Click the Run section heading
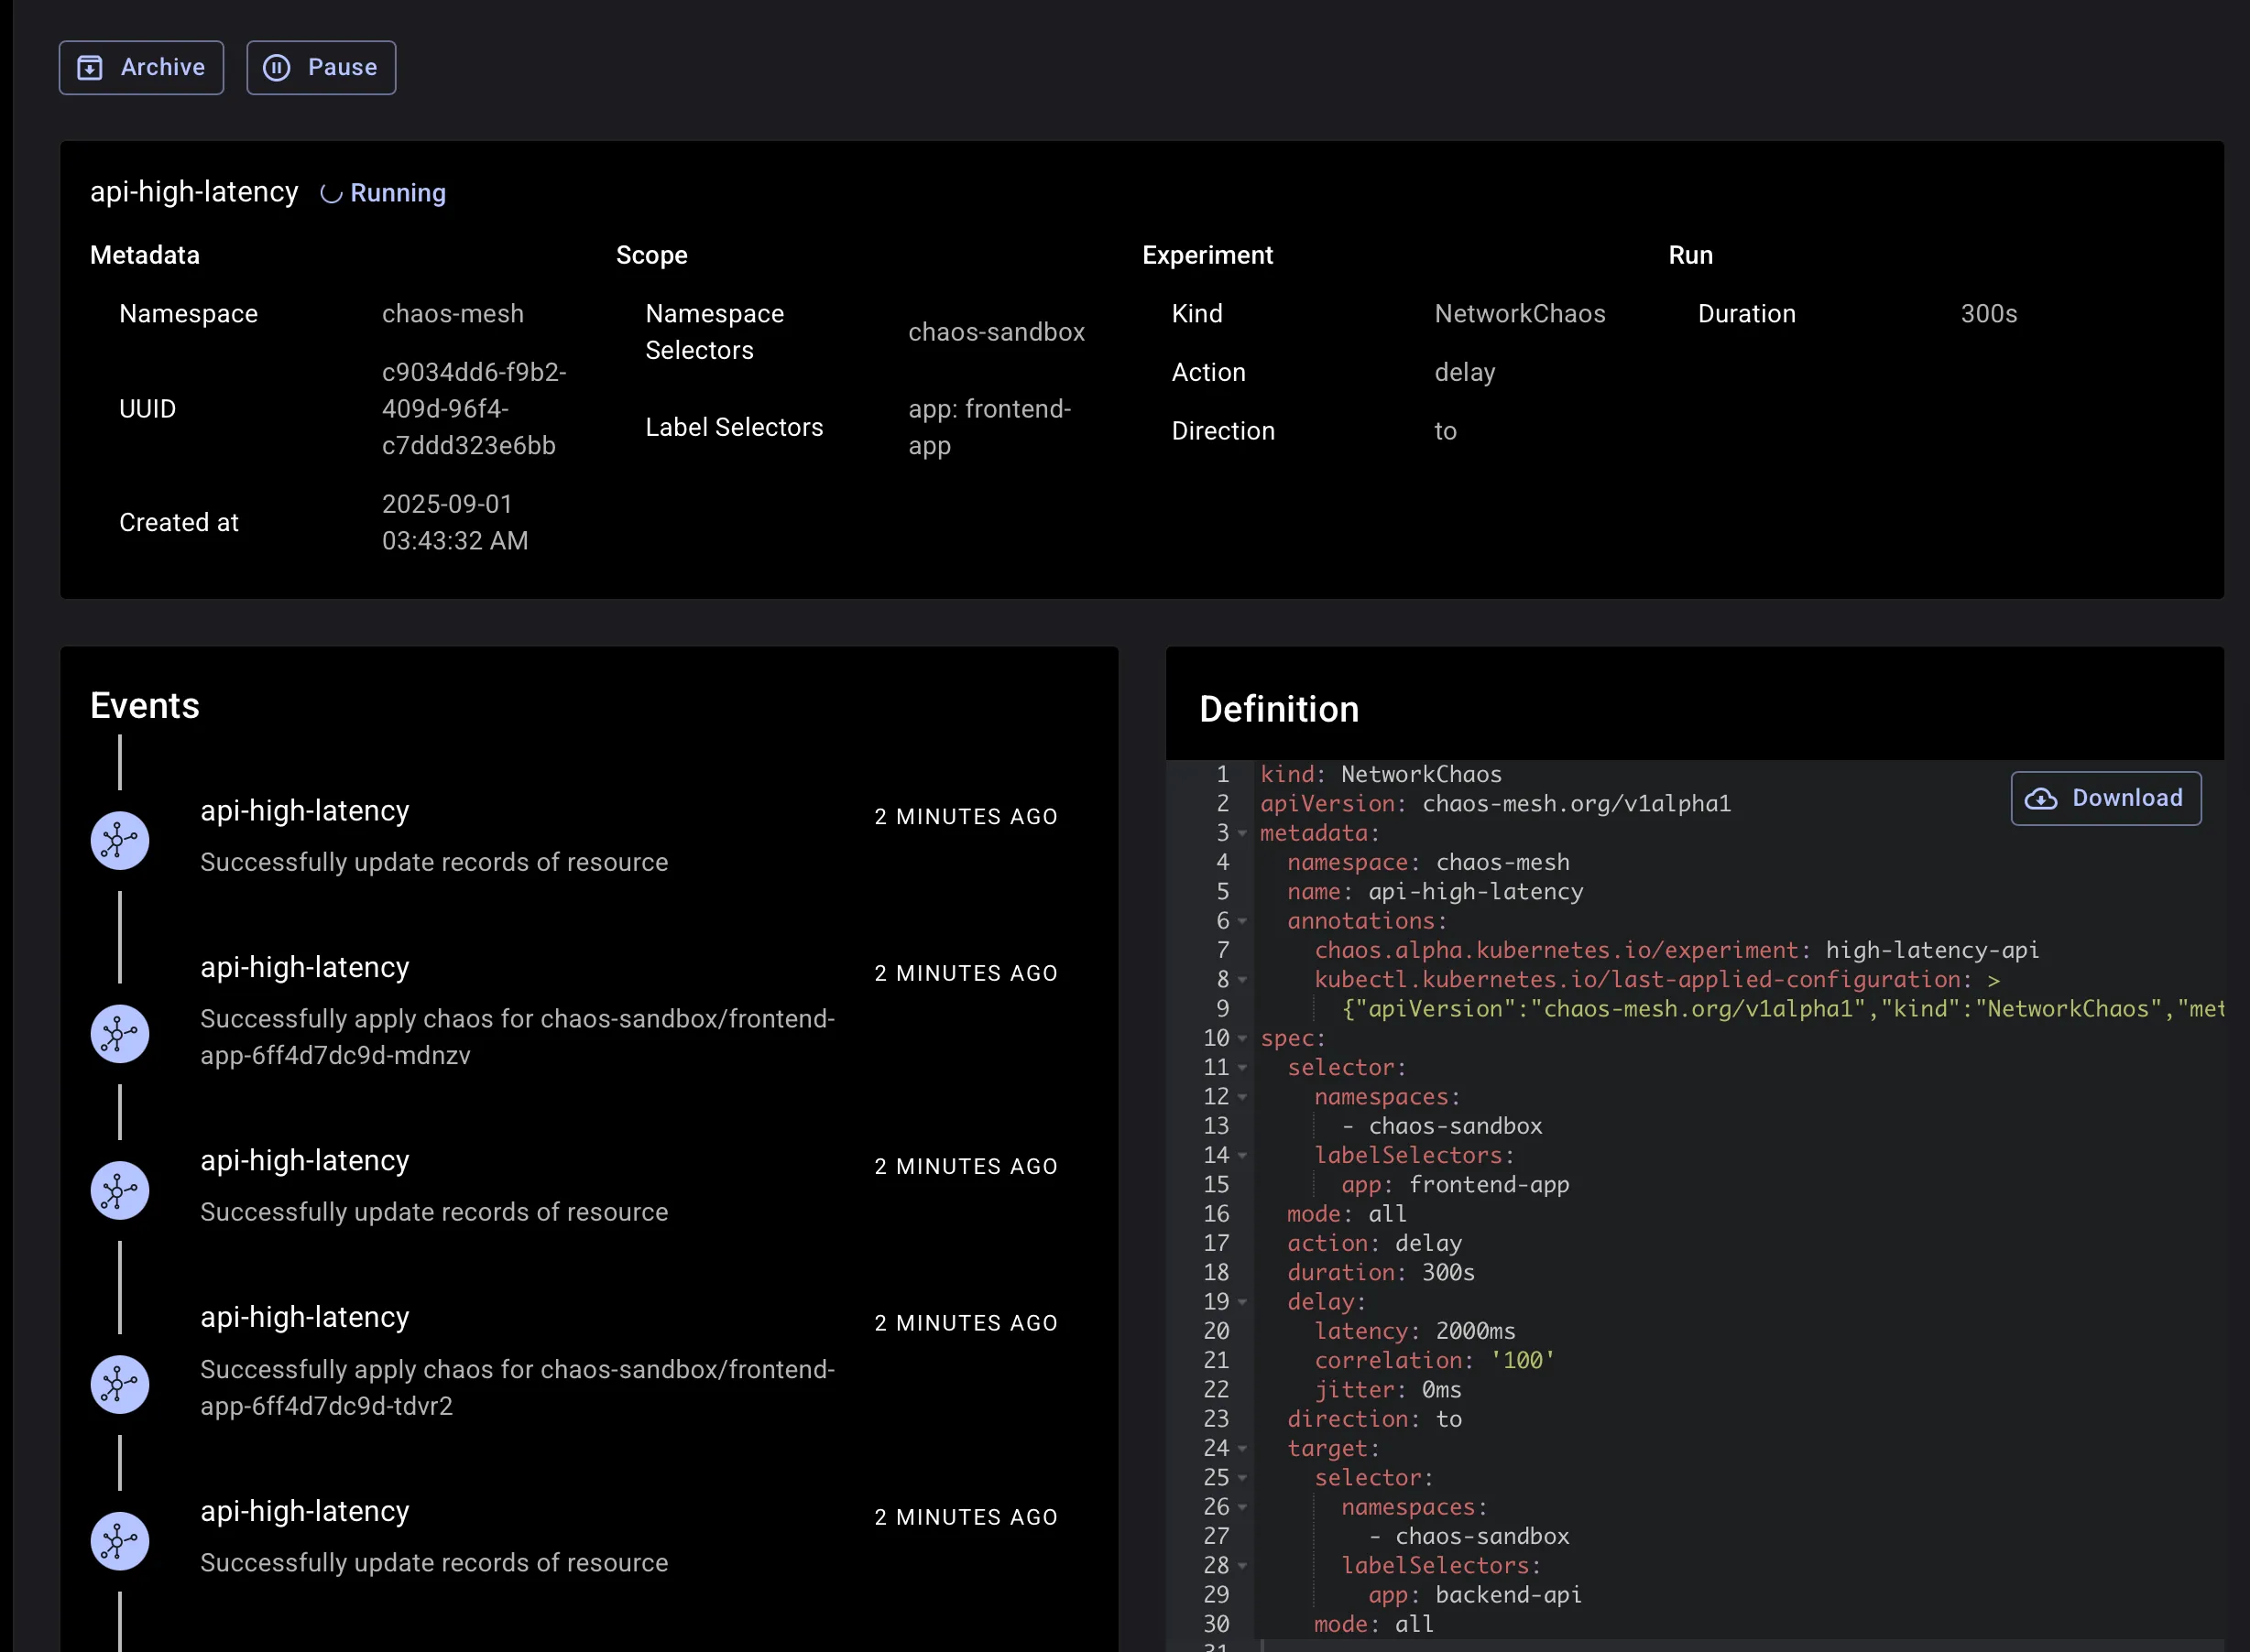This screenshot has width=2250, height=1652. point(1691,255)
